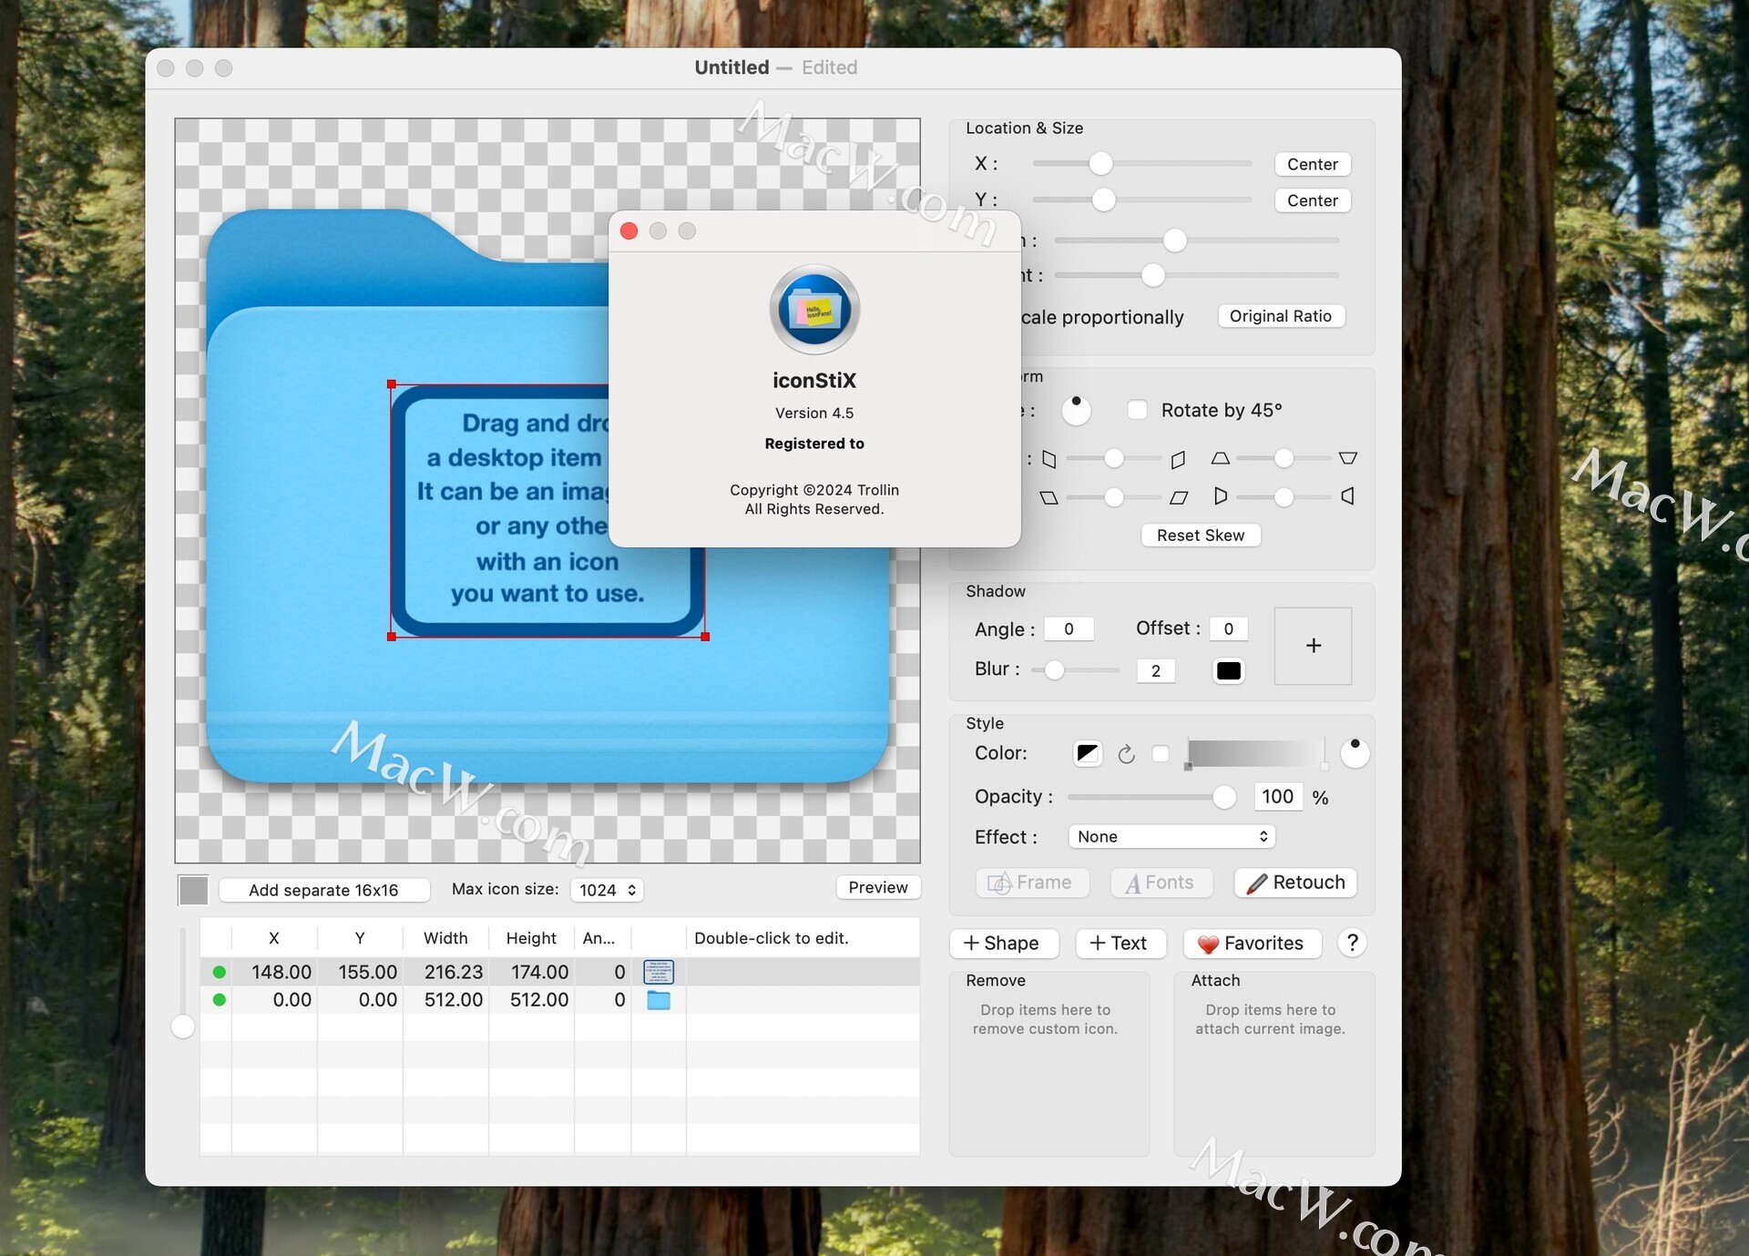The height and width of the screenshot is (1256, 1749).
Task: Enable Rotate by 45° checkbox
Action: click(1137, 410)
